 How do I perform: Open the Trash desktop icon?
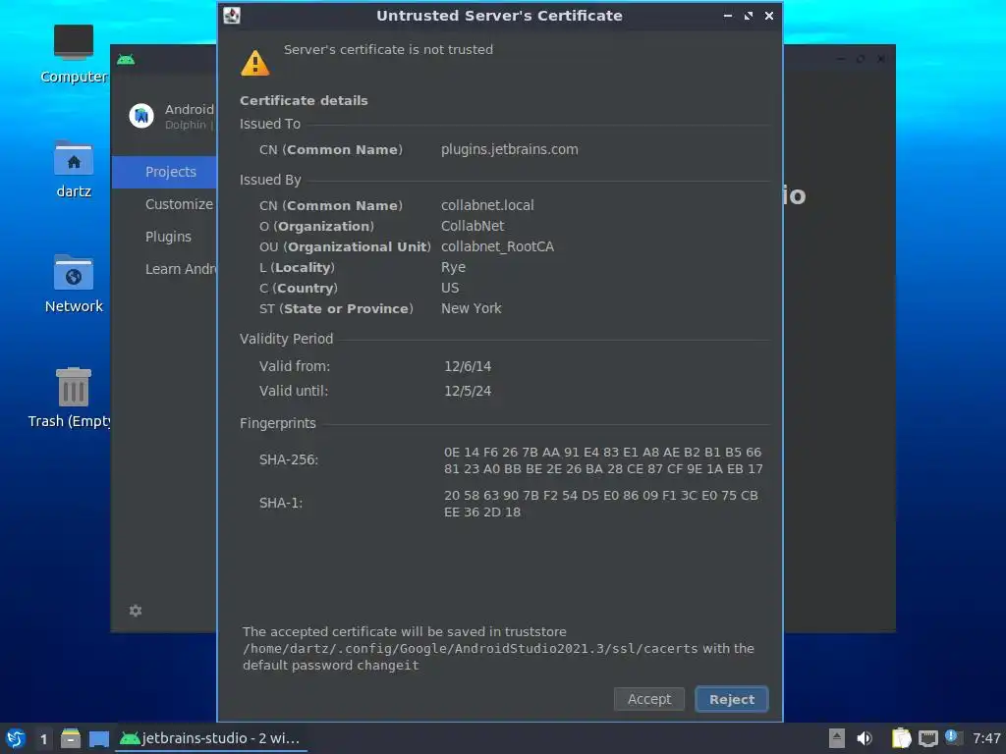70,398
